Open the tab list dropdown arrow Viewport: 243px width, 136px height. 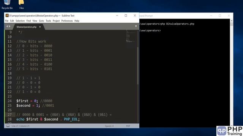click(136, 26)
